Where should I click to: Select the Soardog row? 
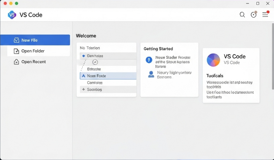pos(108,90)
